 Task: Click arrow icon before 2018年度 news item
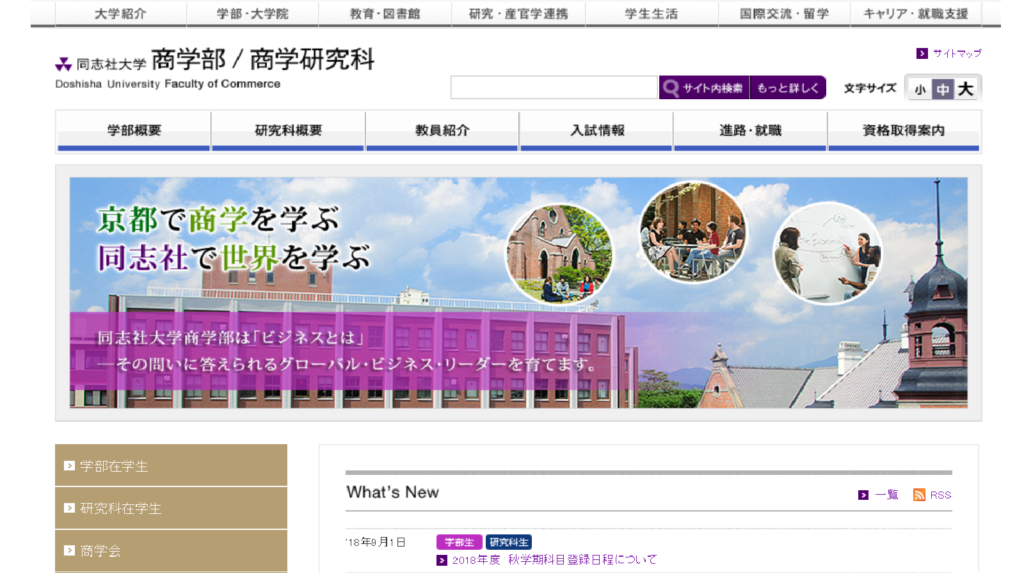click(x=442, y=560)
